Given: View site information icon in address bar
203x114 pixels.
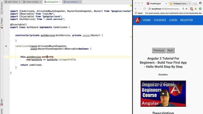Looking at the screenshot, I should pyautogui.click(x=149, y=9).
